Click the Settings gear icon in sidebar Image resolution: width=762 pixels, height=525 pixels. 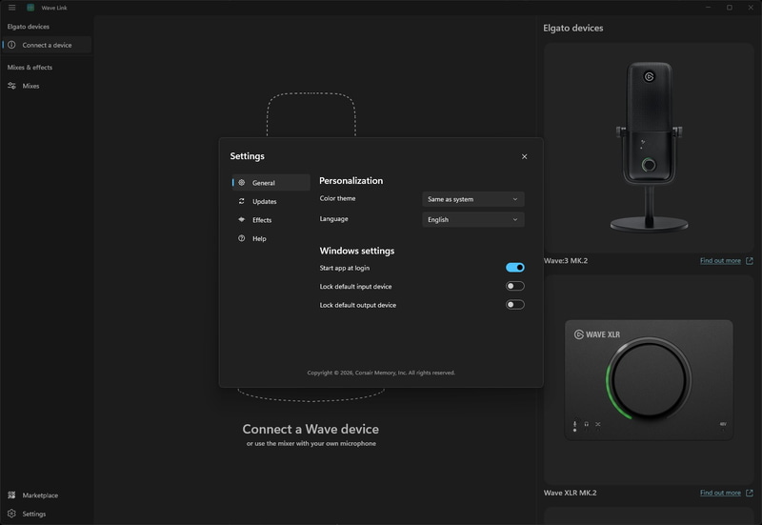[11, 514]
